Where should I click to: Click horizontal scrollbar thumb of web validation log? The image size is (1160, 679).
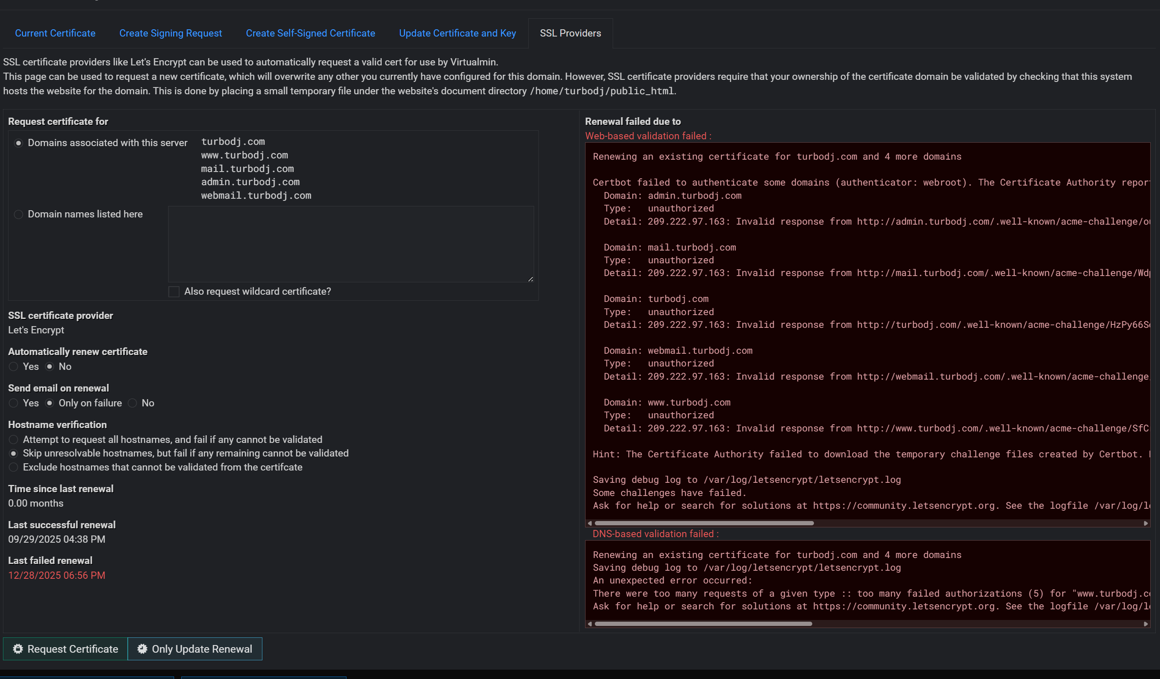click(x=704, y=524)
